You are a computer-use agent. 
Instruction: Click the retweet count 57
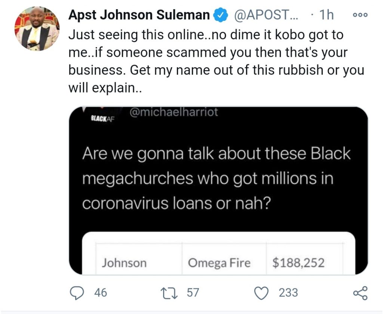pyautogui.click(x=193, y=293)
